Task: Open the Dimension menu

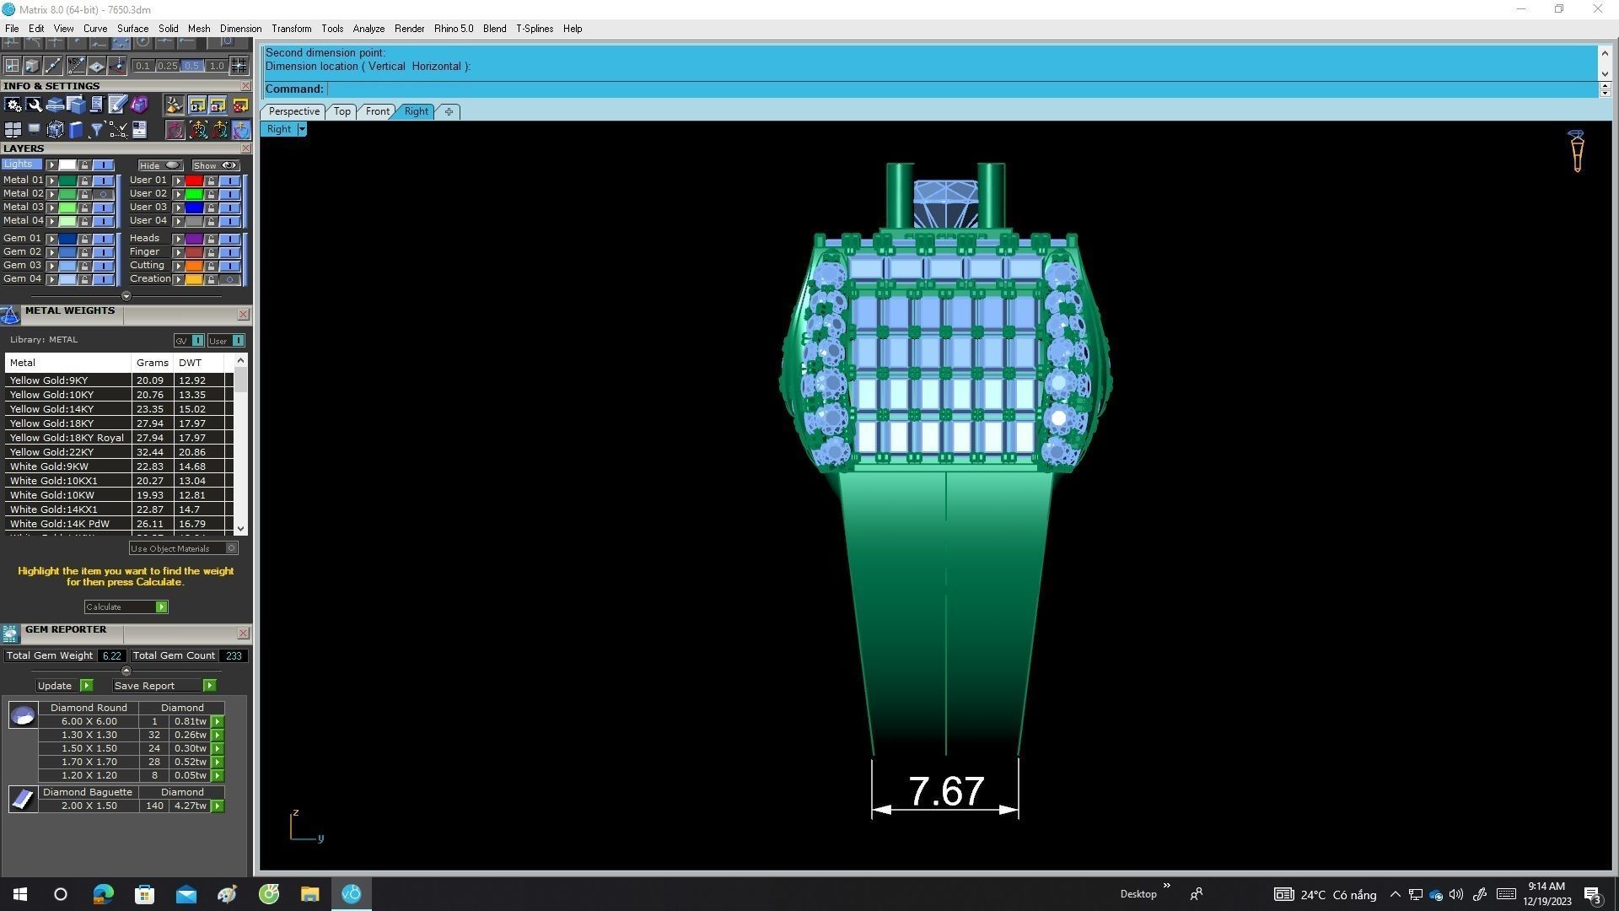Action: [x=240, y=29]
